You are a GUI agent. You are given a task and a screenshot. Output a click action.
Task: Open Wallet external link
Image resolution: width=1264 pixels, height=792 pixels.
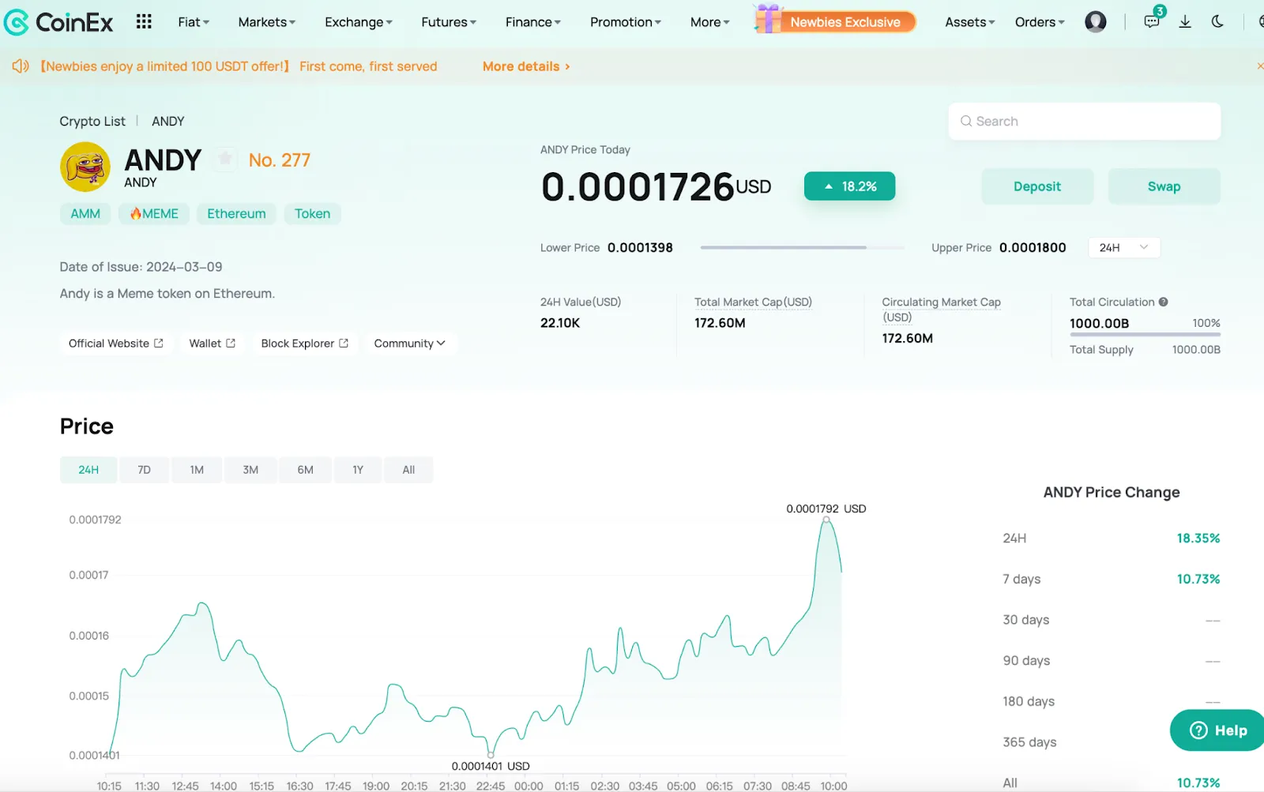click(212, 343)
